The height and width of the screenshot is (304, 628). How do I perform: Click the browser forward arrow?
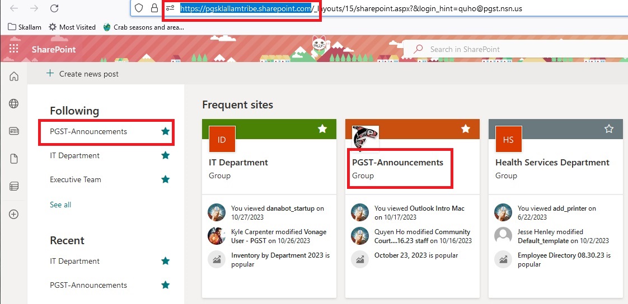coord(35,8)
